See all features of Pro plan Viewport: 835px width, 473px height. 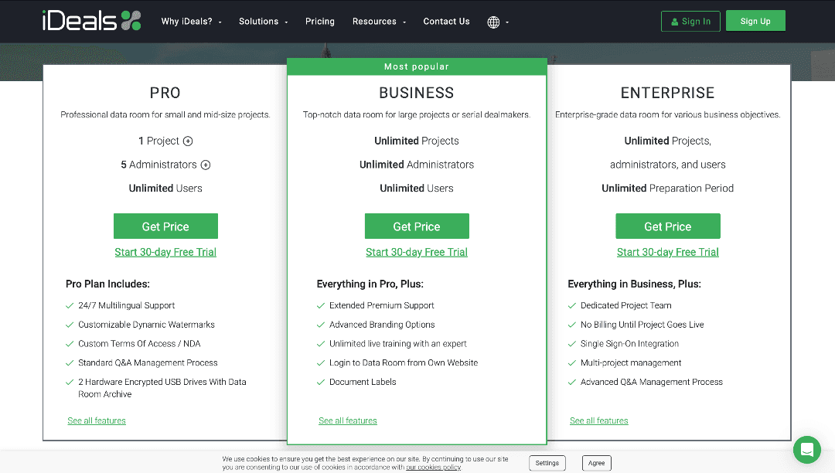click(x=97, y=420)
